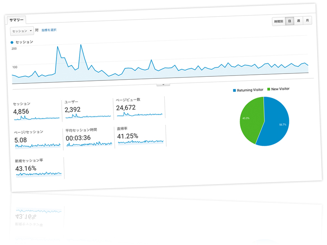Click the 直帰率 value 41.25%
327x245 pixels.
128,136
